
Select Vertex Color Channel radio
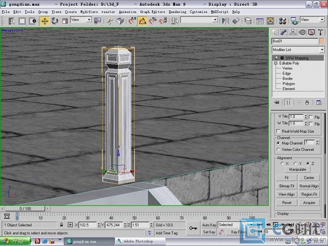(278, 149)
